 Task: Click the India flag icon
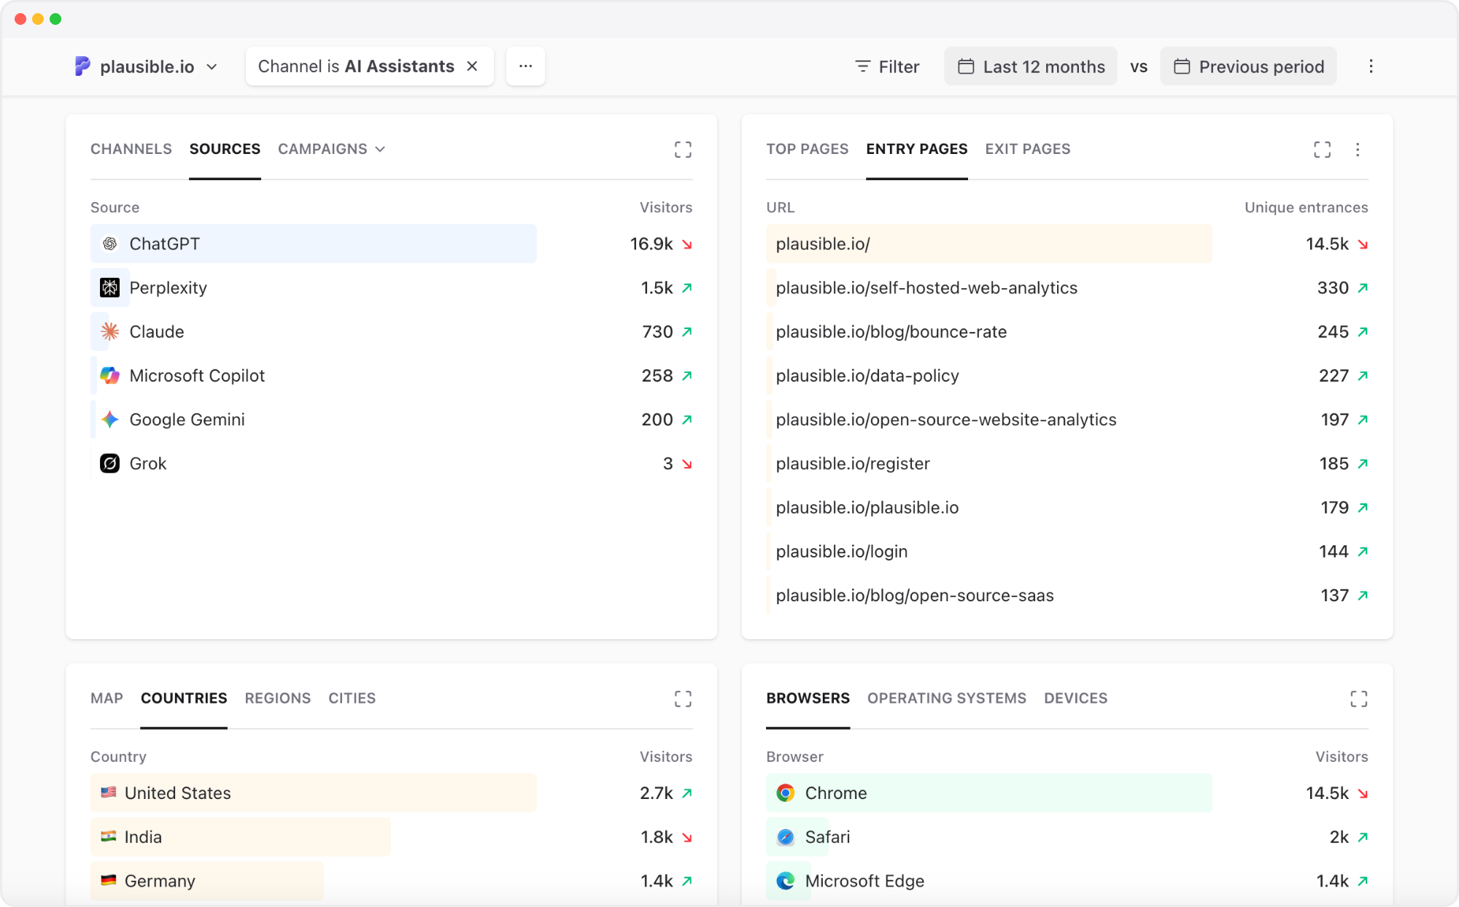tap(109, 836)
